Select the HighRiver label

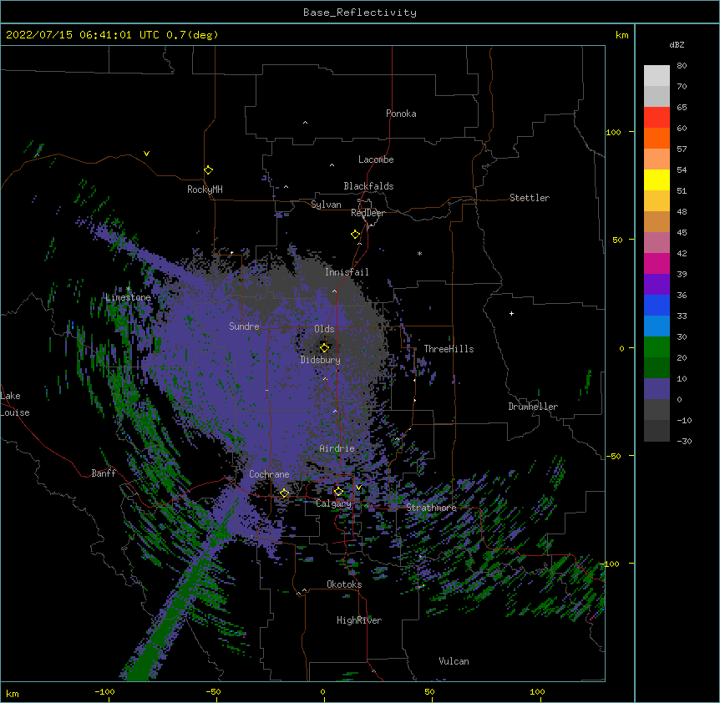coord(359,620)
